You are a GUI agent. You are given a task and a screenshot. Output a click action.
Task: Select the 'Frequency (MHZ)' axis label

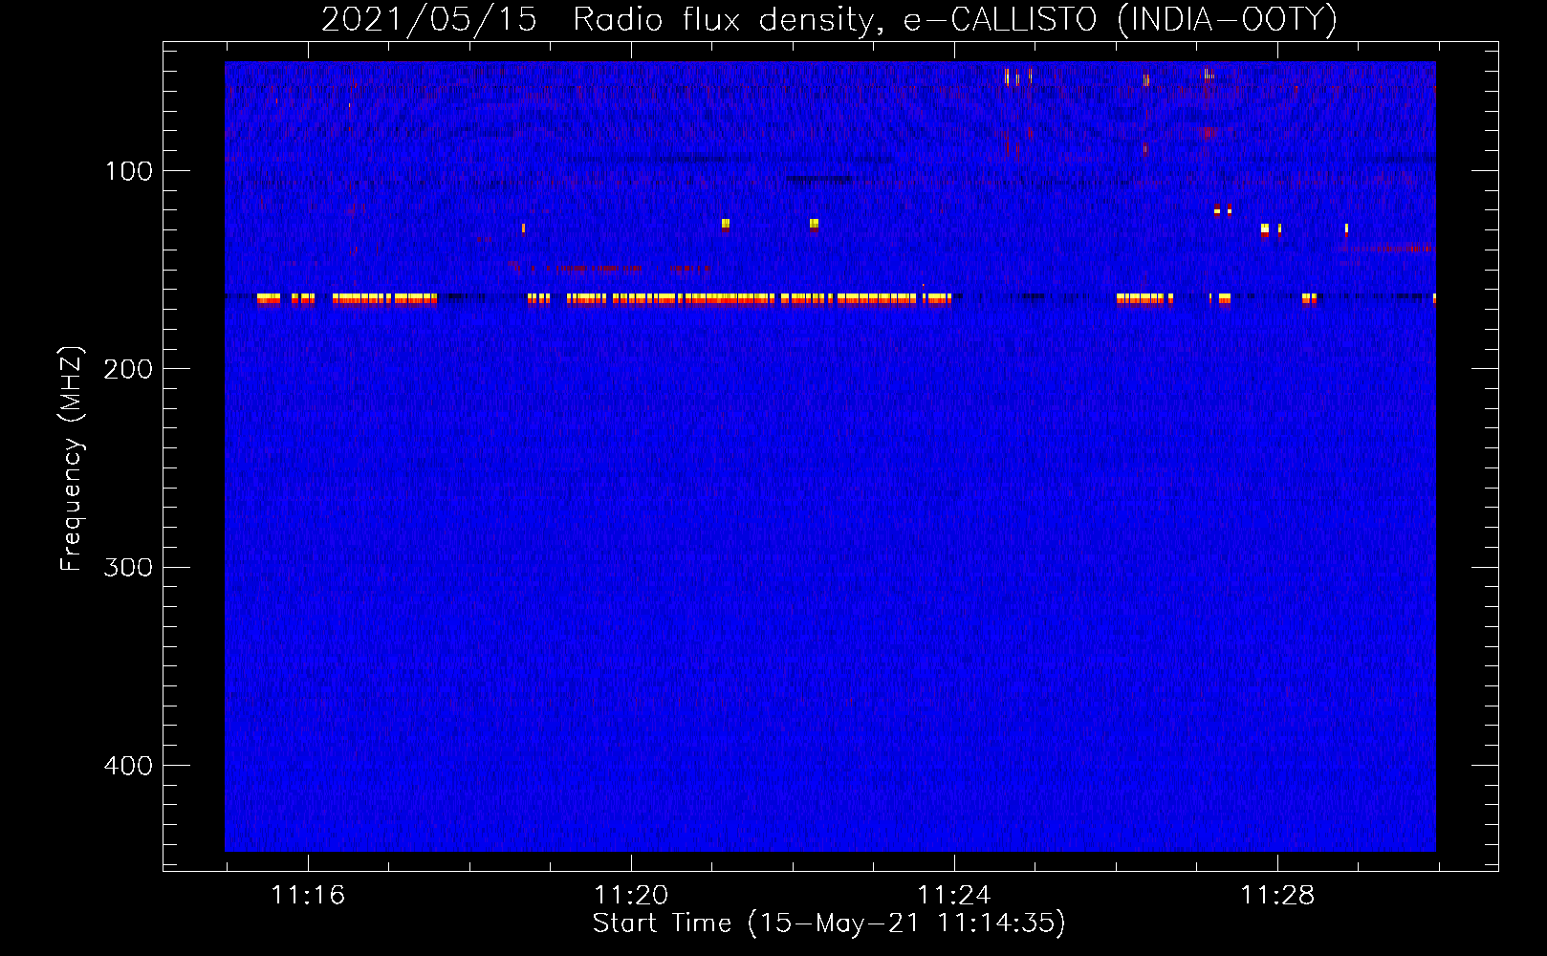[x=72, y=458]
